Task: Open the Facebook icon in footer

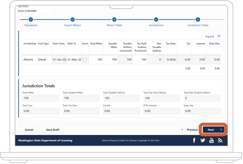Action: (194, 141)
